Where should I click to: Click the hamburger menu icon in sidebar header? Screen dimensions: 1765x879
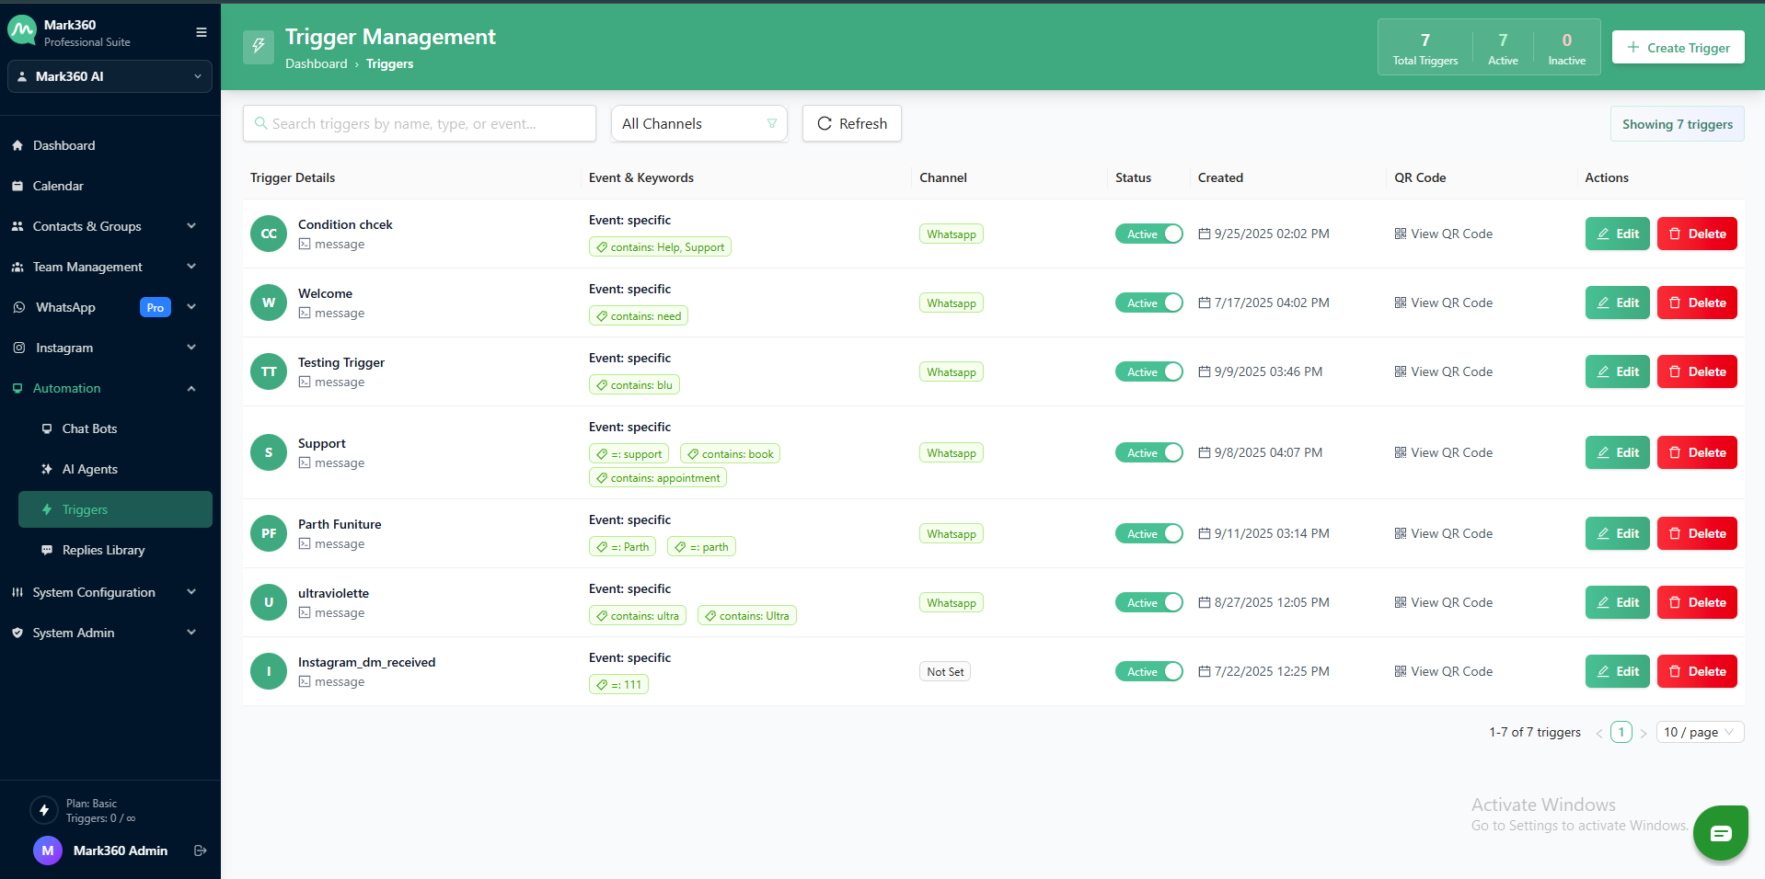[x=201, y=32]
